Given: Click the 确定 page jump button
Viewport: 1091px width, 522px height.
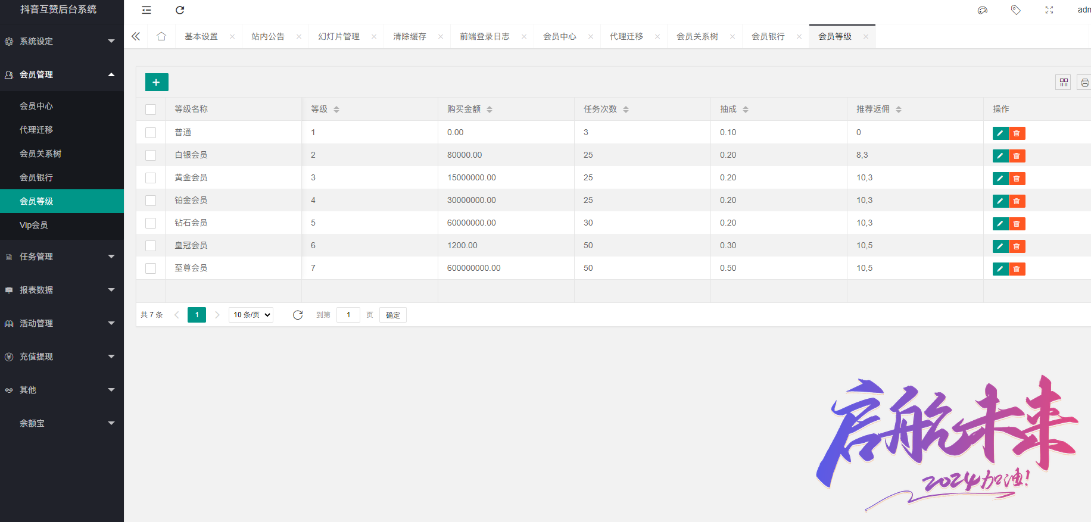Looking at the screenshot, I should pos(393,315).
